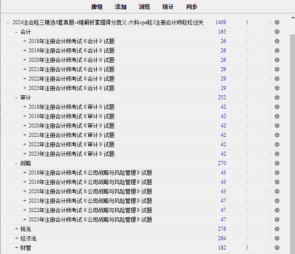Image resolution: width=295 pixels, height=254 pixels.
Task: Click gear icon for 2020年《会计》试题 deck
Action: [277, 60]
